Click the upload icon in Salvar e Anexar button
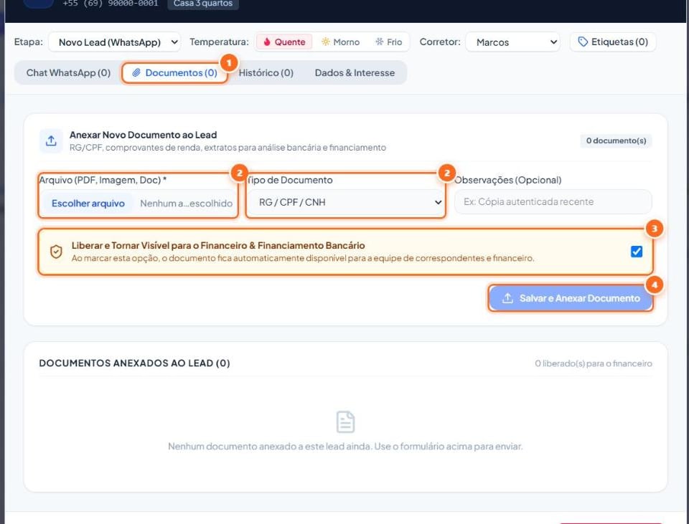This screenshot has width=689, height=524. [507, 298]
